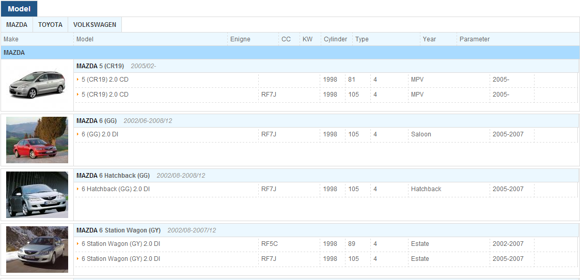
Task: Switch to the VOLKSWAGEN make tab
Action: [95, 25]
